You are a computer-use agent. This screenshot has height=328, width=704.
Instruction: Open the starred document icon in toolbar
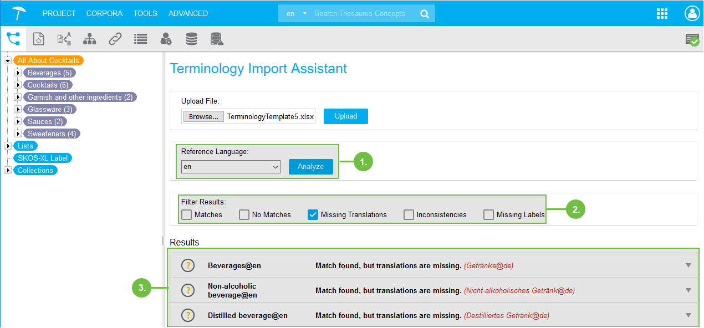point(38,39)
